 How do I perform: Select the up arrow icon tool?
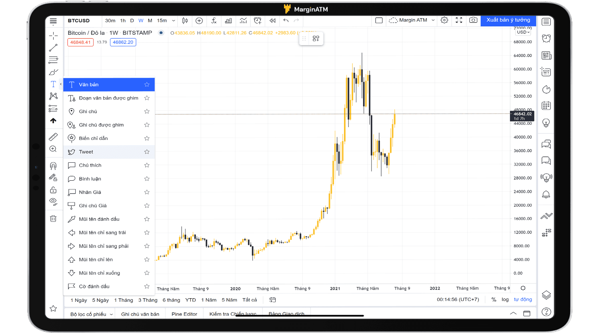[x=53, y=120]
